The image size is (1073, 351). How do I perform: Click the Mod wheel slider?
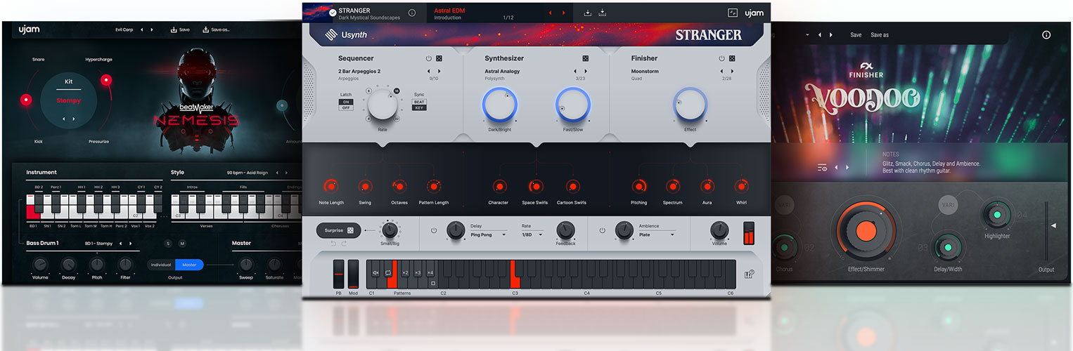[353, 274]
